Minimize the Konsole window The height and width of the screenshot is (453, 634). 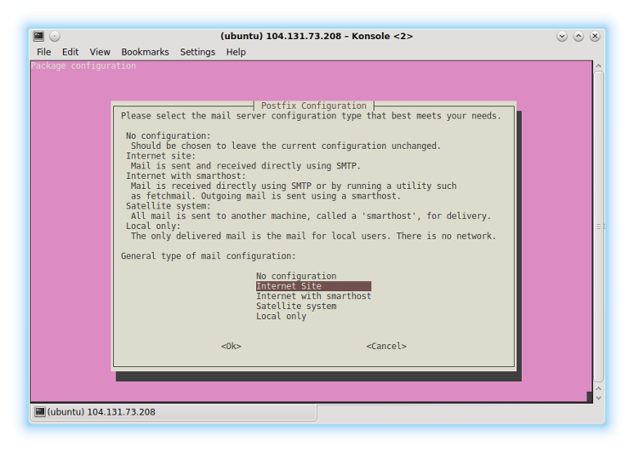(562, 37)
